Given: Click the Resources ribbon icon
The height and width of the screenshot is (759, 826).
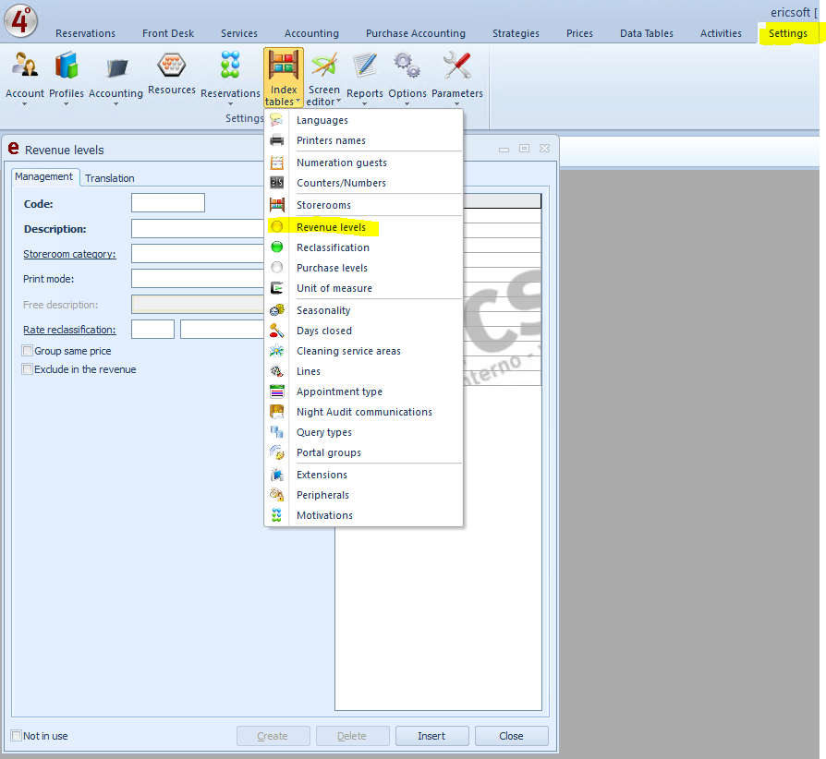Looking at the screenshot, I should coord(171,66).
